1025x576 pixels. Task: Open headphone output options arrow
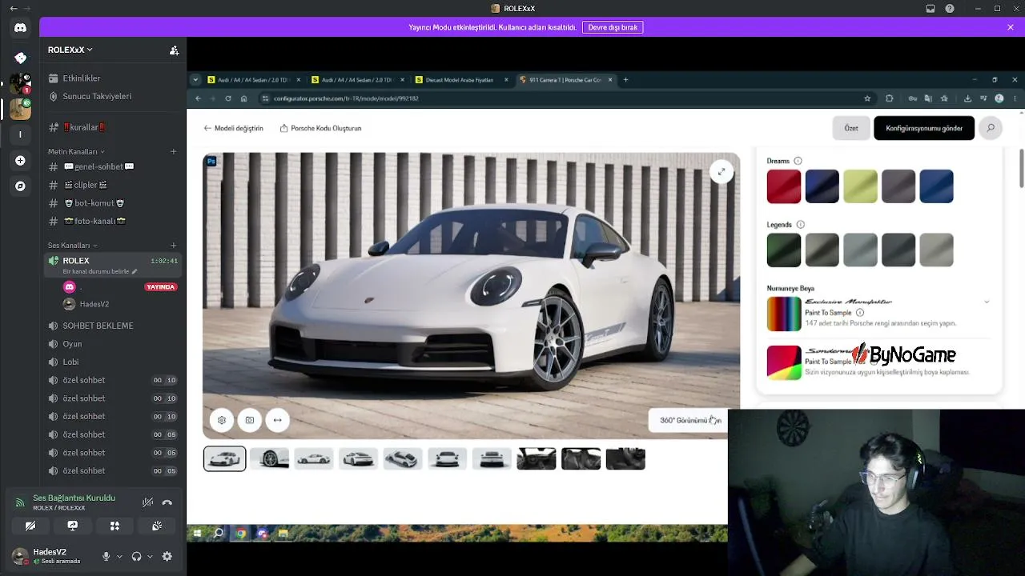150,556
